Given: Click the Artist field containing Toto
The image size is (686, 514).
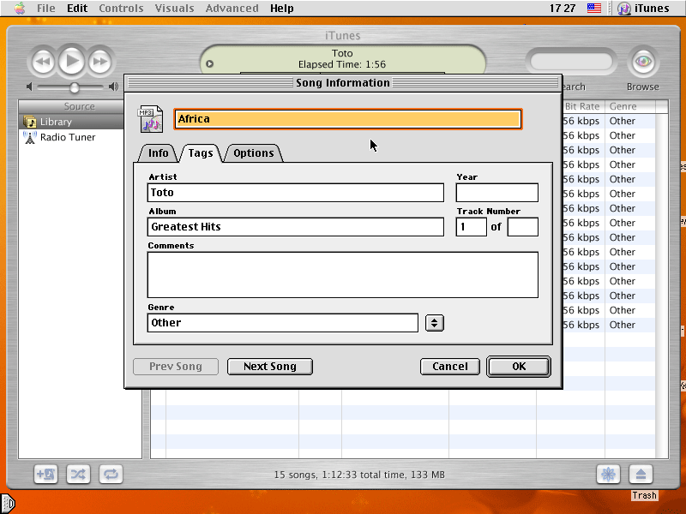Looking at the screenshot, I should tap(296, 193).
